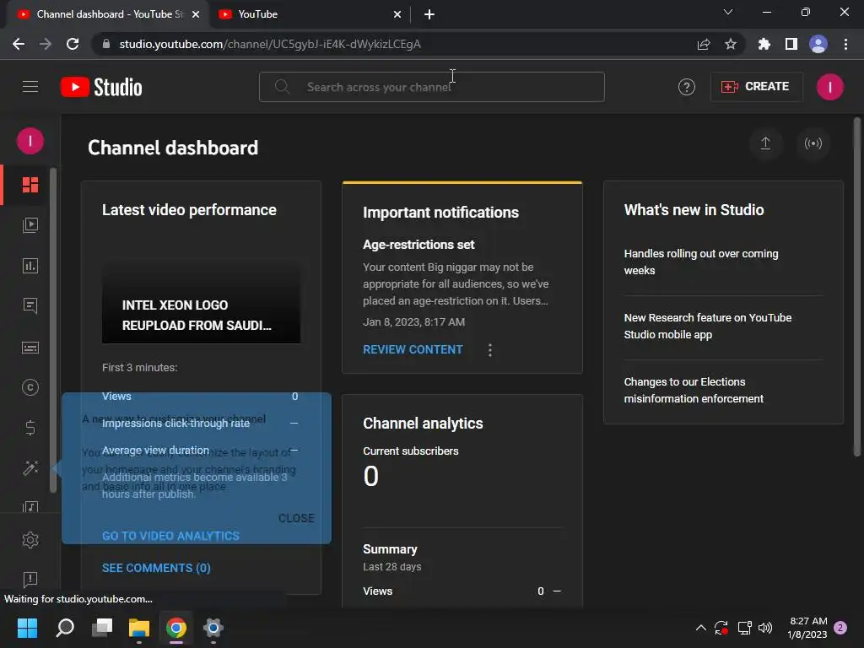864x648 pixels.
Task: Open Chrome profile avatar
Action: 818,44
